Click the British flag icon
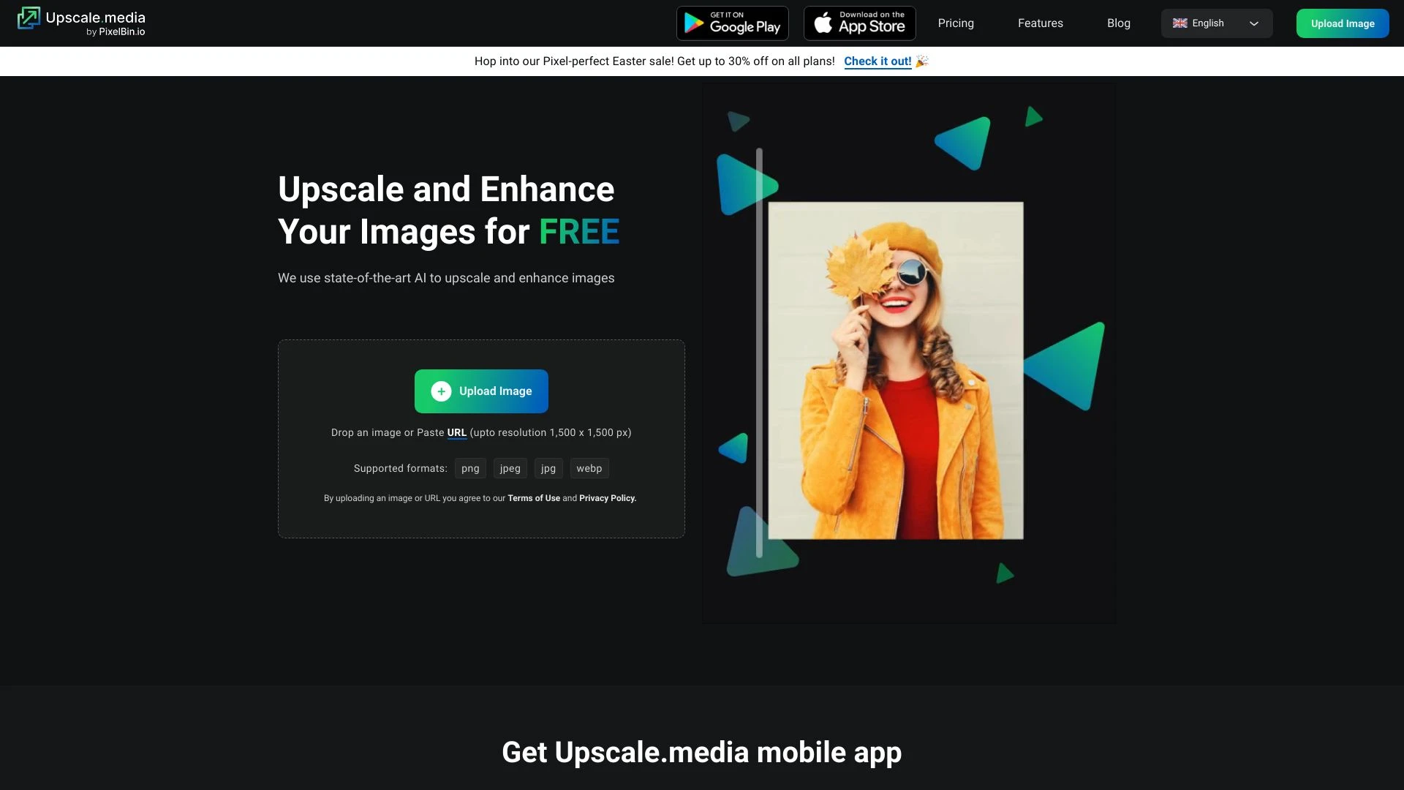Image resolution: width=1404 pixels, height=790 pixels. (1180, 23)
